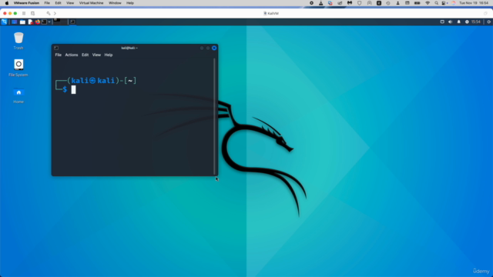Open Spotlight search magnifier icon

[x=437, y=3]
